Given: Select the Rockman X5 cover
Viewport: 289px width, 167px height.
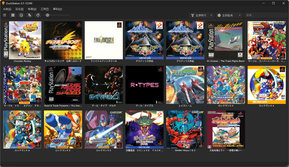Looking at the screenshot, I should 63,129.
